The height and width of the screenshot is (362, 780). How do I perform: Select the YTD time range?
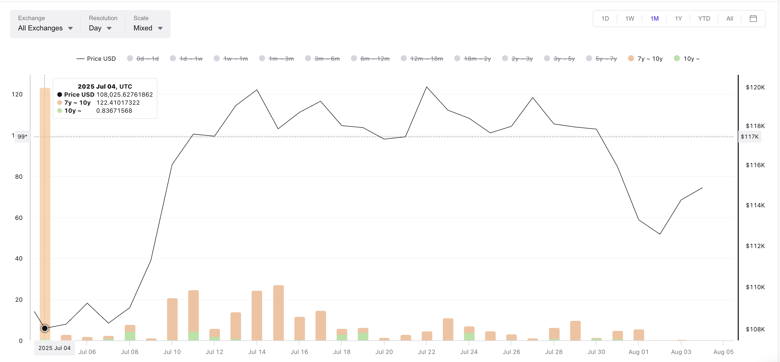[x=704, y=18]
